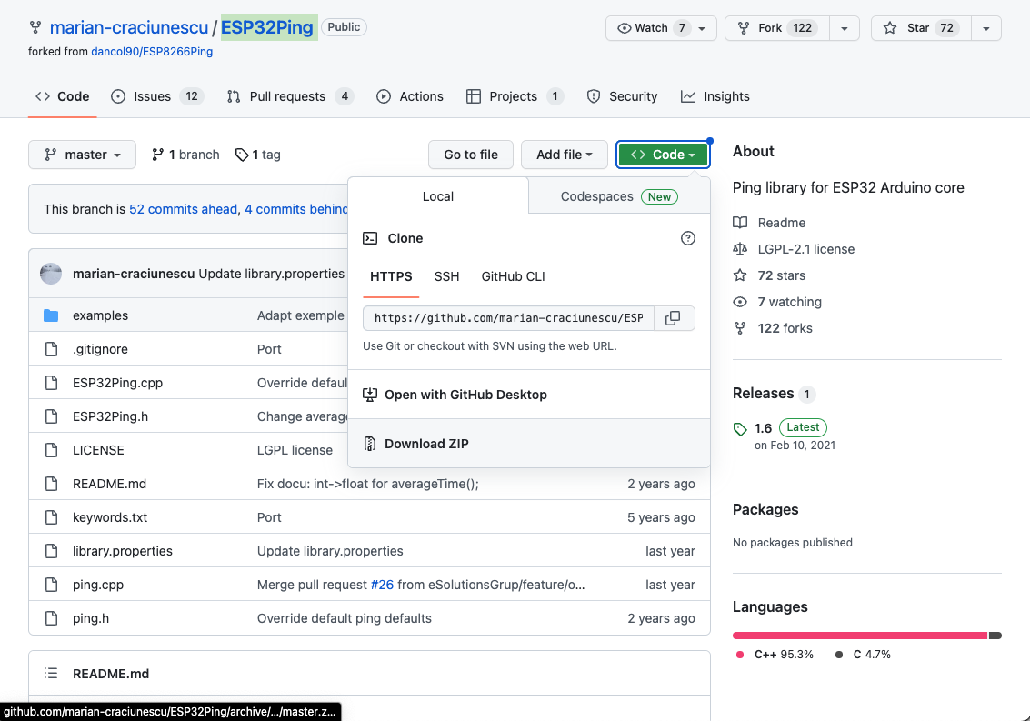Switch to the Codespaces tab

click(x=619, y=196)
